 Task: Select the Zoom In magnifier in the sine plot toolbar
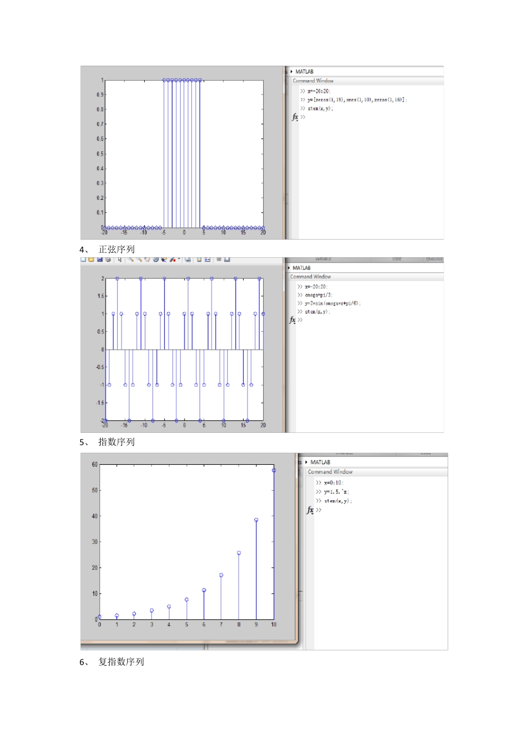click(131, 259)
